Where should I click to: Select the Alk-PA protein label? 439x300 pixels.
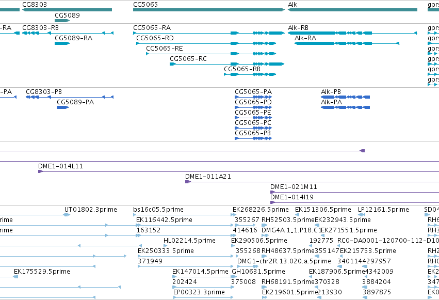click(x=331, y=102)
